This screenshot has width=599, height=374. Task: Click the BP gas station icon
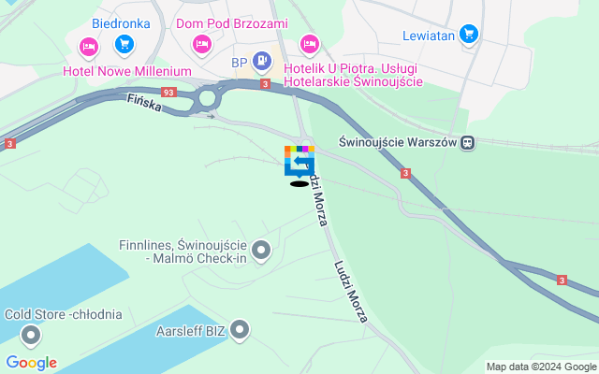[x=262, y=62]
